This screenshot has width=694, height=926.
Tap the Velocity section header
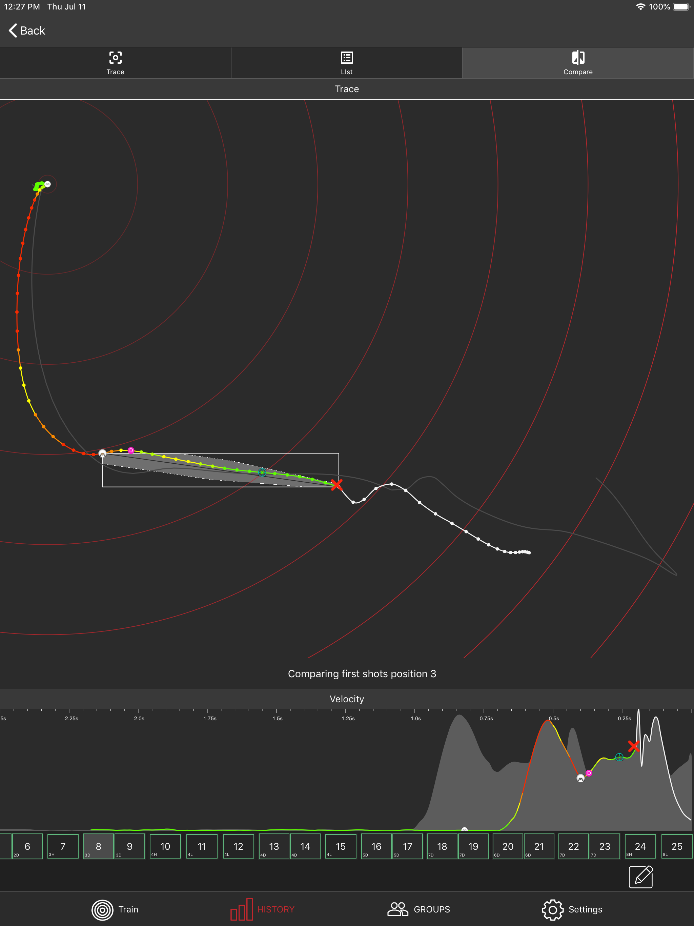pyautogui.click(x=347, y=699)
